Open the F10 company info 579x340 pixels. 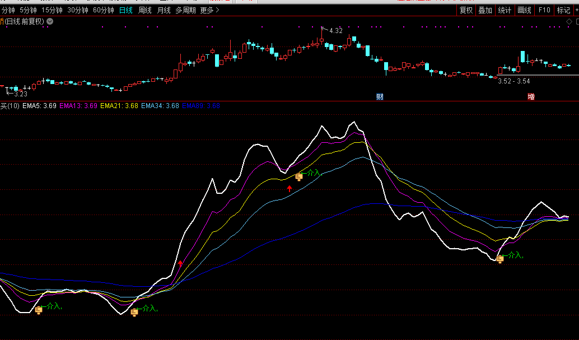coord(544,10)
